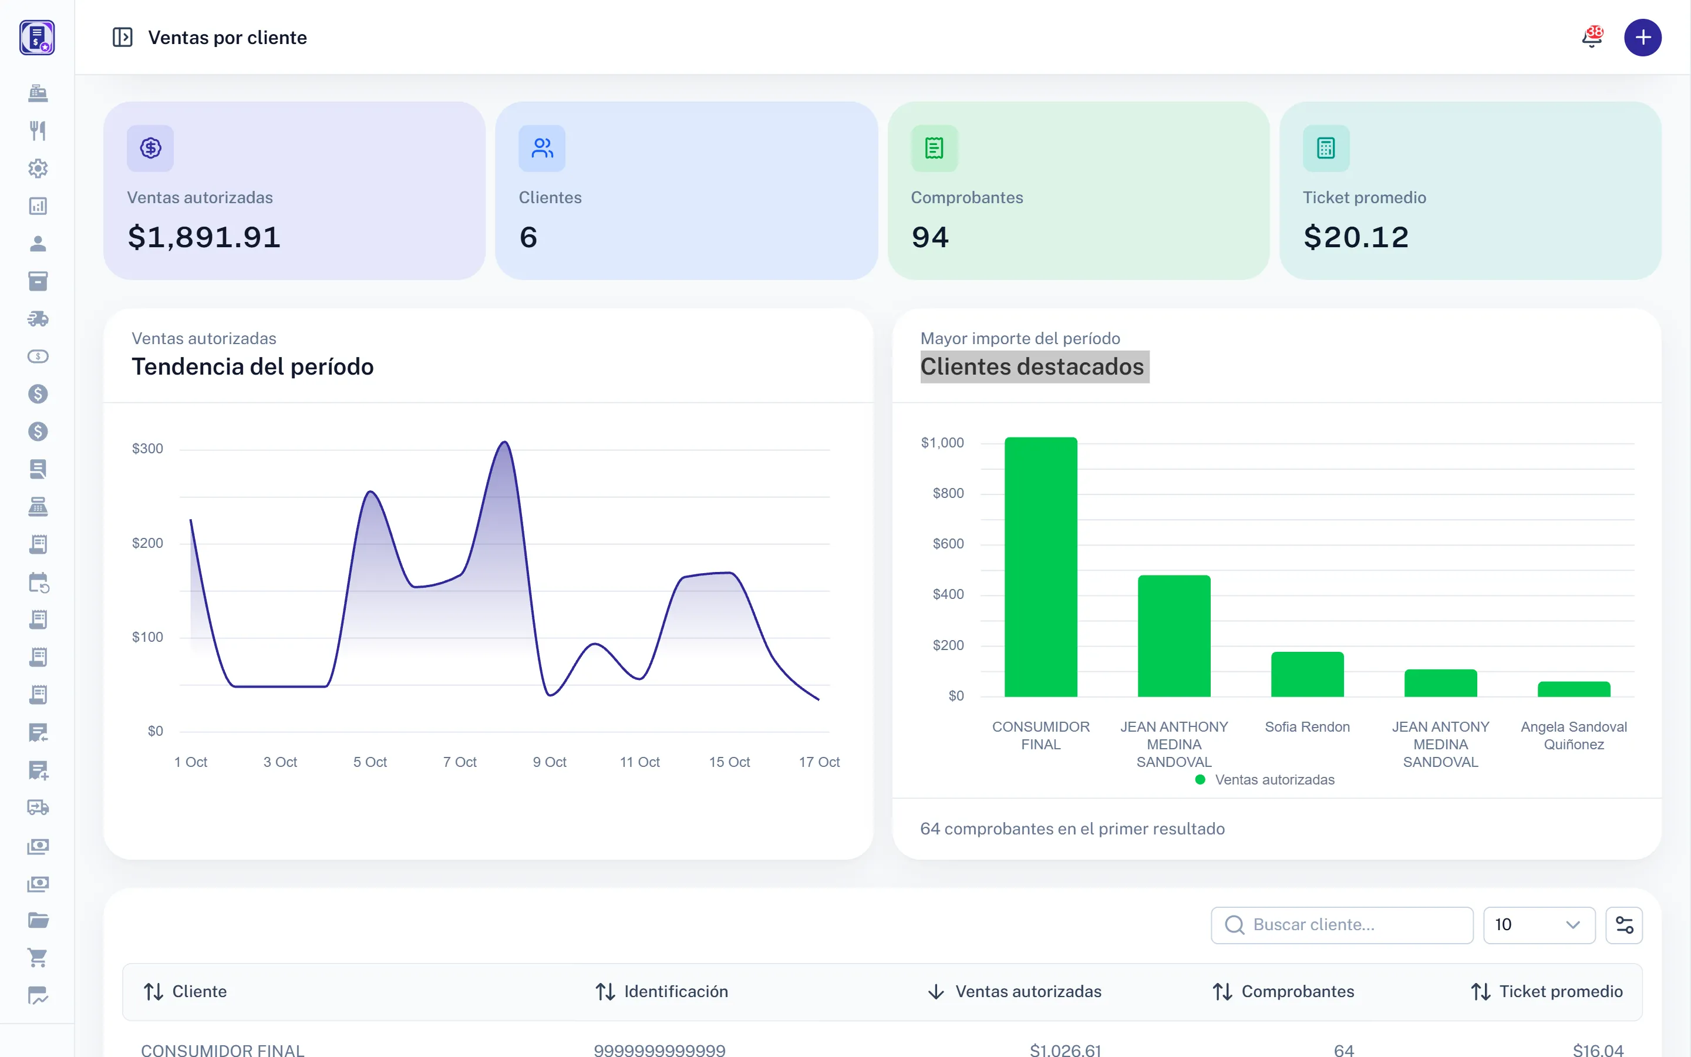The image size is (1691, 1057).
Task: Click the app logo in the sidebar
Action: tap(37, 37)
